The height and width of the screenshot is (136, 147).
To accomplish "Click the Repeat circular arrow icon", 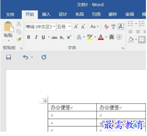I will pos(44,57).
